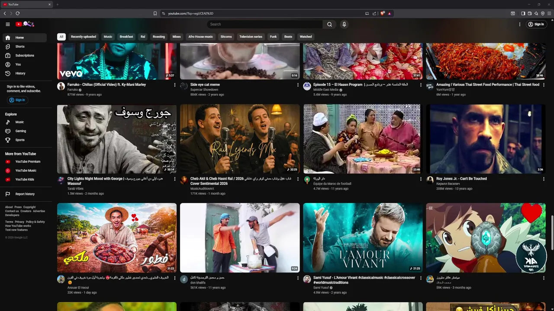Click the sidebar Sign in button
This screenshot has height=311, width=554.
17,100
